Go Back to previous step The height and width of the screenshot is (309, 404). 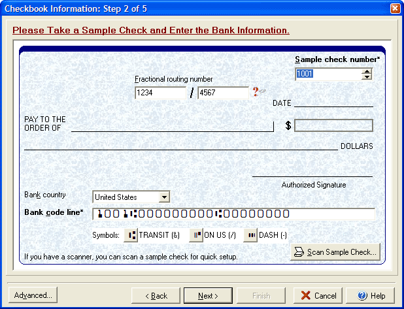156,296
